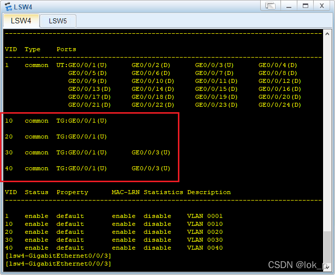Click 'TG:GE0/0/1(U)' in VLAN 40 row

(81, 168)
